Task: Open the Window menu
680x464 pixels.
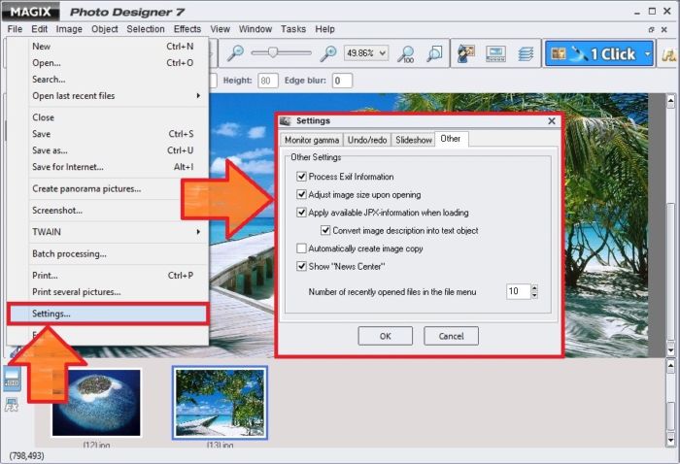Action: (255, 29)
